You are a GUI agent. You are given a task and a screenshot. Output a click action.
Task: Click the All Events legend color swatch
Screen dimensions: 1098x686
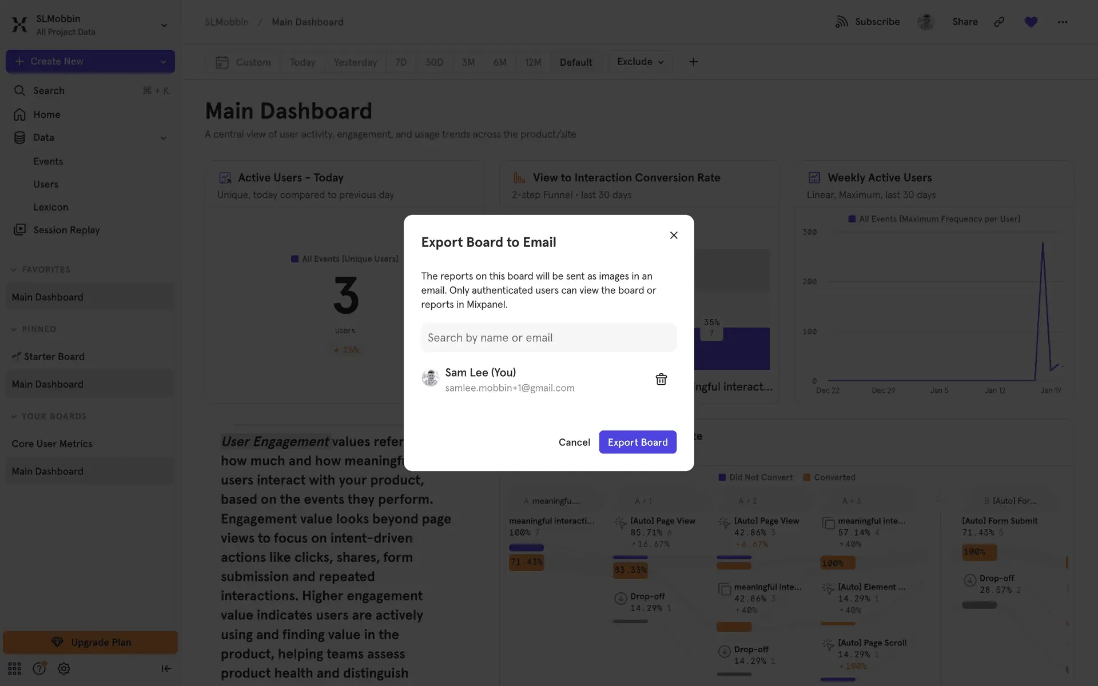pyautogui.click(x=295, y=259)
